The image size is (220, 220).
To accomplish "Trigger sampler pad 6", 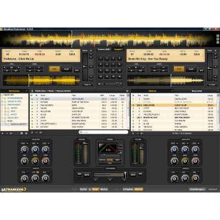I will coord(107,64).
